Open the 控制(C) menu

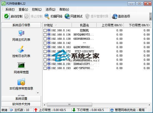point(37,9)
